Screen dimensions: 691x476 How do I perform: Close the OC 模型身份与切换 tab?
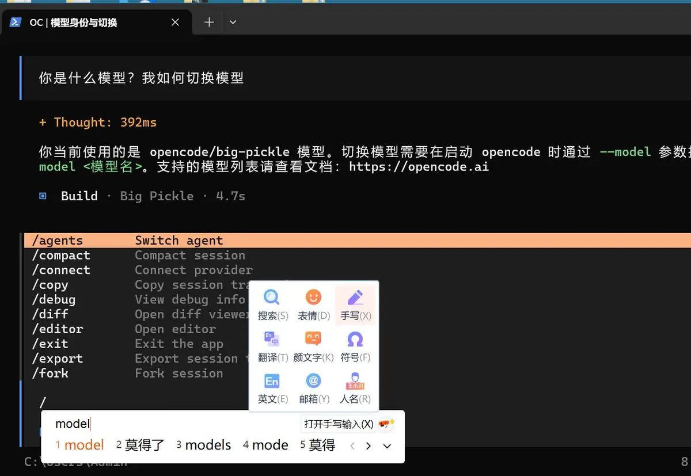[175, 22]
